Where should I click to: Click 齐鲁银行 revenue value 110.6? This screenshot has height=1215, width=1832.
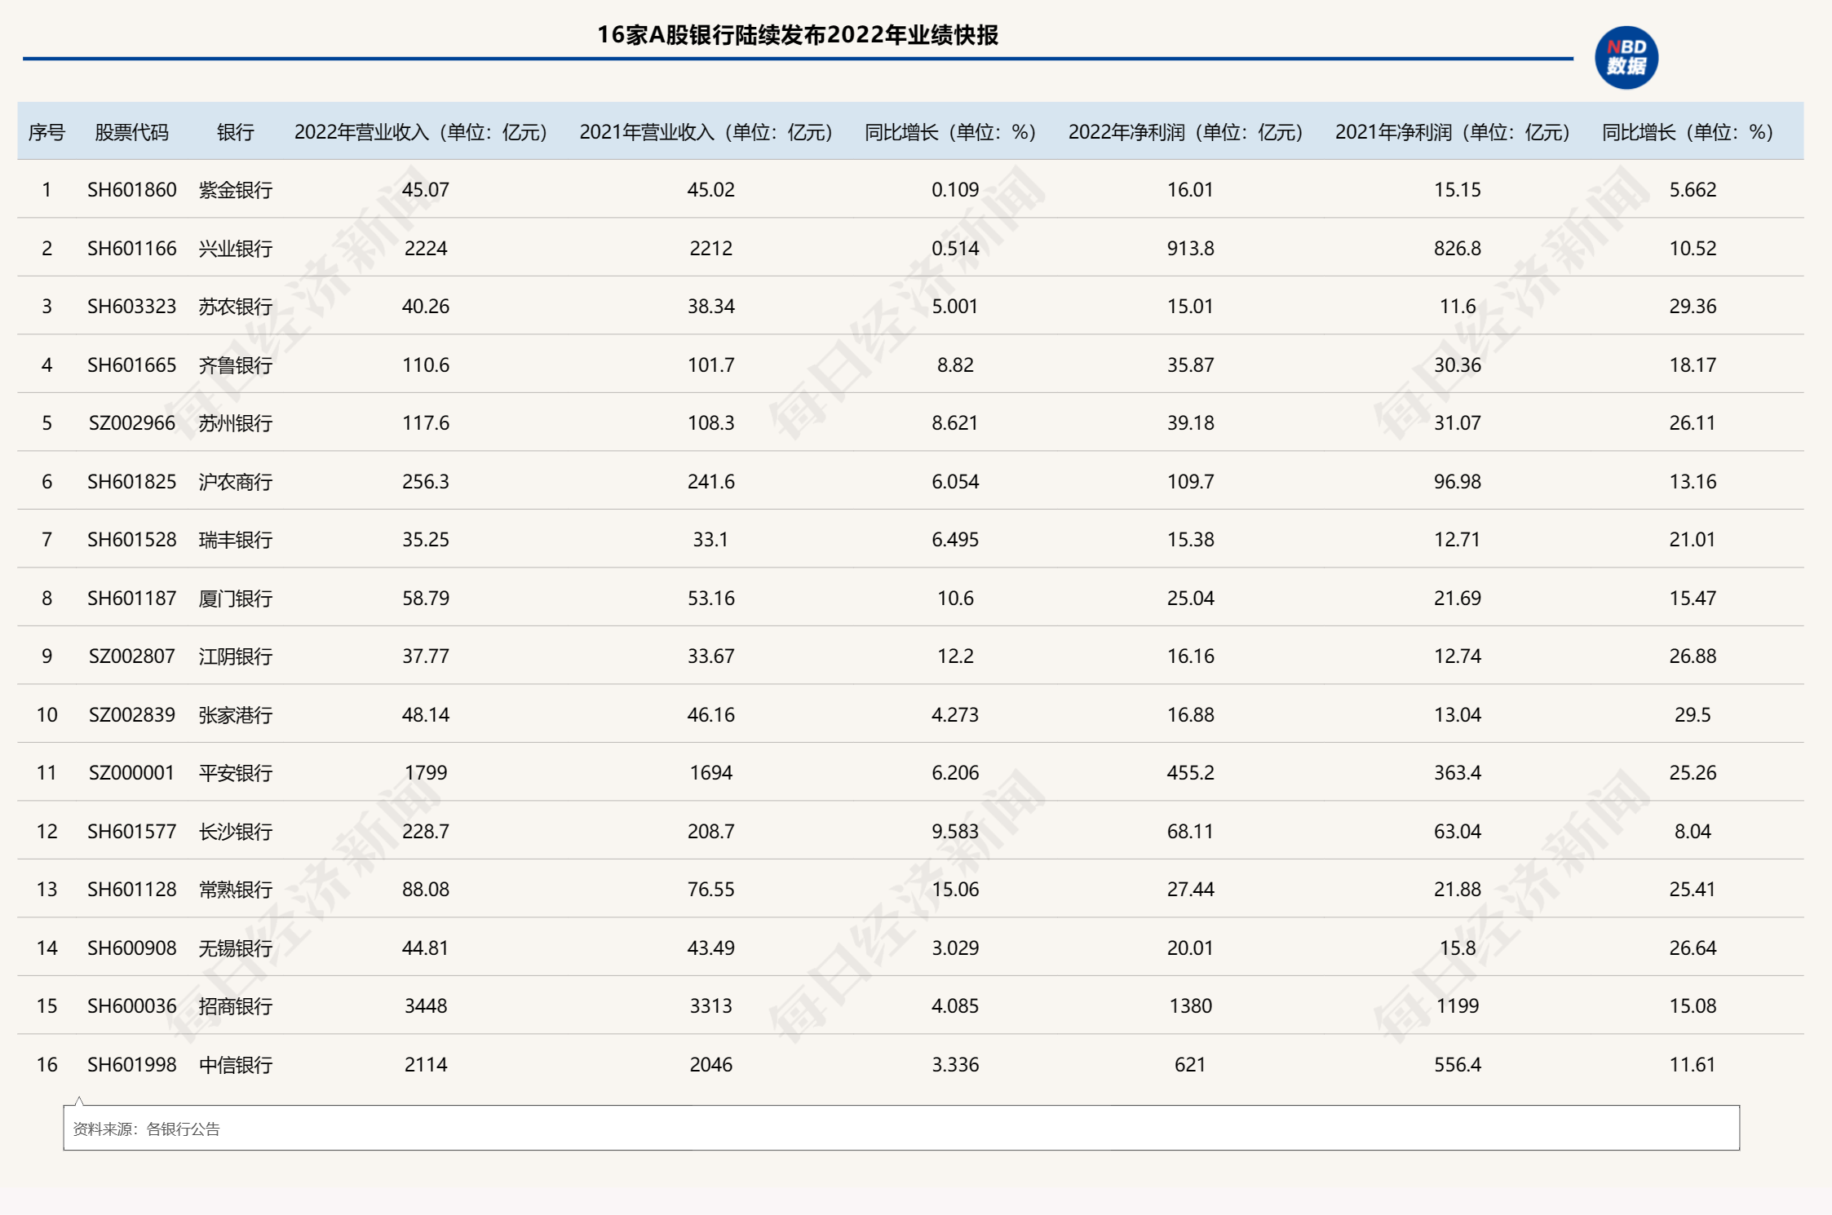pos(426,365)
